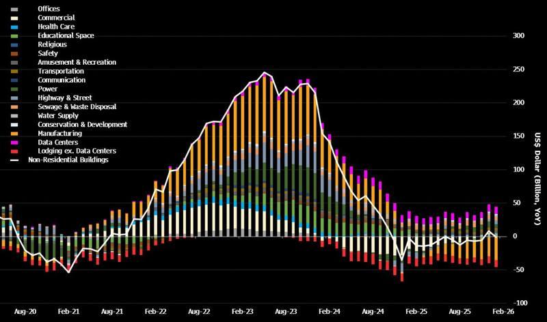The width and height of the screenshot is (547, 322).
Task: Select the 'Water Supply' legend label
Action: 58,116
